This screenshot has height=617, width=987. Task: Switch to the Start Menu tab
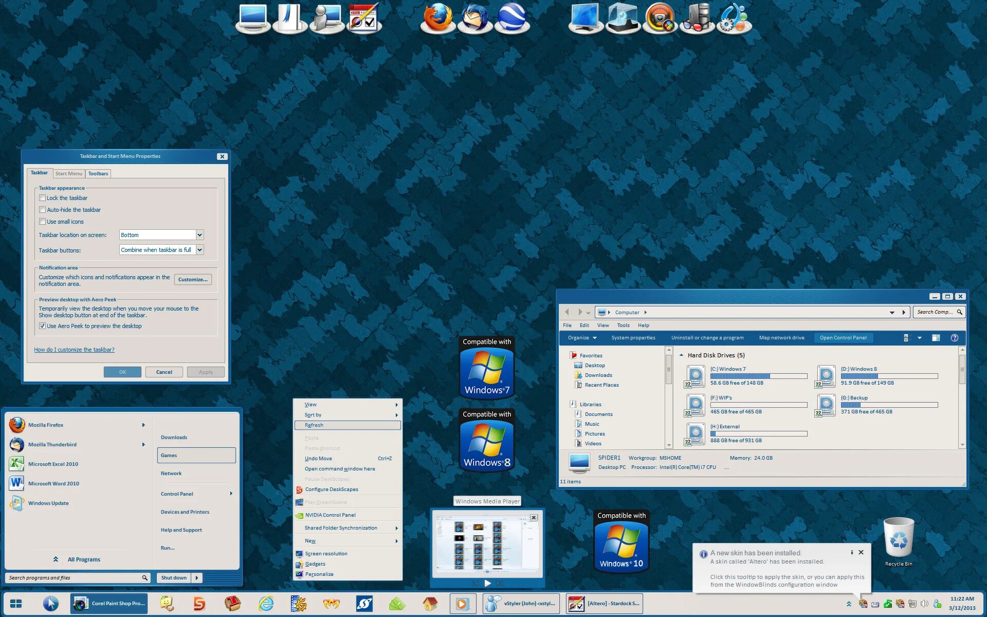(68, 174)
